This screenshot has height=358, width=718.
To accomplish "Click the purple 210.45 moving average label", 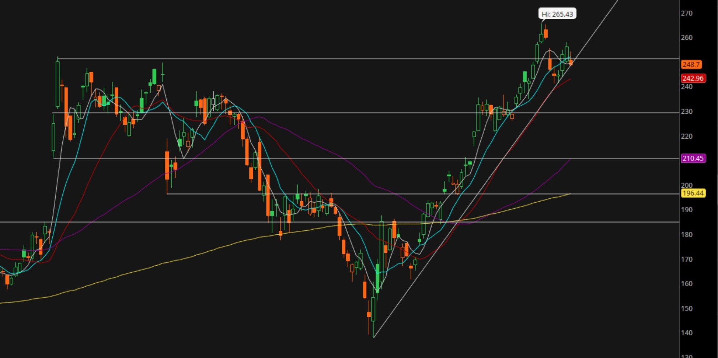I will [693, 158].
